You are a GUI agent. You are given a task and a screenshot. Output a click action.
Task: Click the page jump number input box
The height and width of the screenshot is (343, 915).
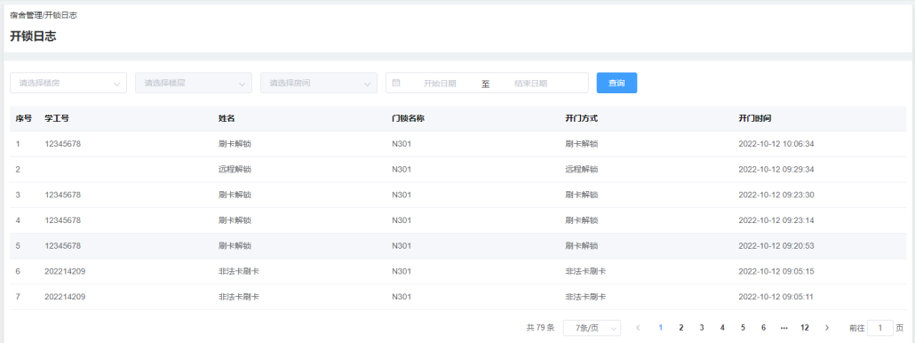pyautogui.click(x=880, y=328)
